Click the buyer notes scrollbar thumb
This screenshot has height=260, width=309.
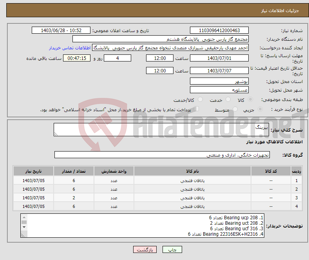coord(24,222)
